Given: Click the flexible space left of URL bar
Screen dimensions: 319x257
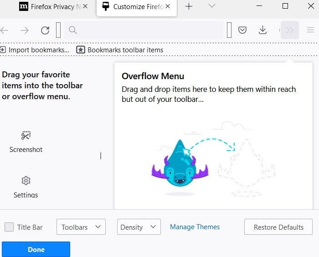Looking at the screenshot, I should [58, 30].
